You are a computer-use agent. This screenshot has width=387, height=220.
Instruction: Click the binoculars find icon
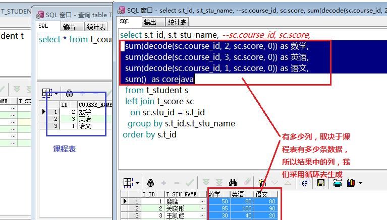tap(233, 183)
